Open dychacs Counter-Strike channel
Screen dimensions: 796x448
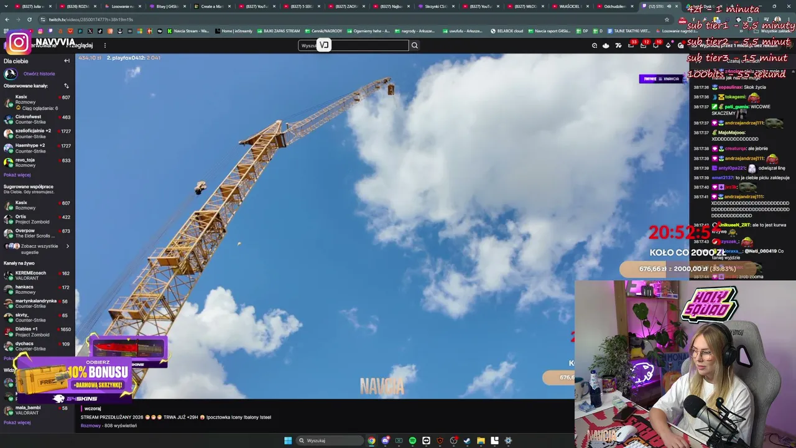pyautogui.click(x=37, y=346)
